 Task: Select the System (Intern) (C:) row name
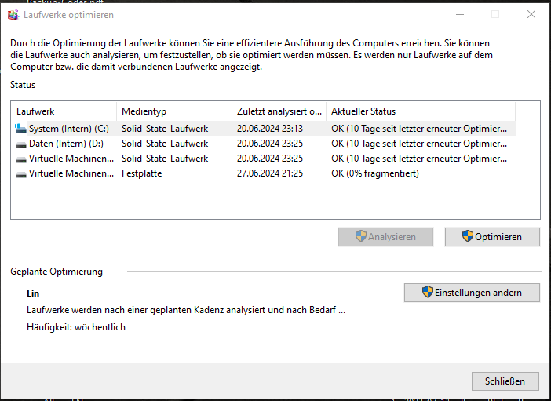click(69, 129)
